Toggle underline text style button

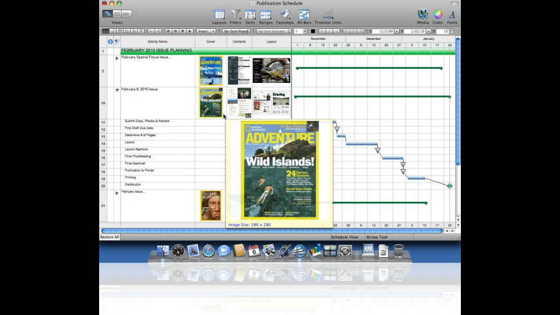point(337,31)
